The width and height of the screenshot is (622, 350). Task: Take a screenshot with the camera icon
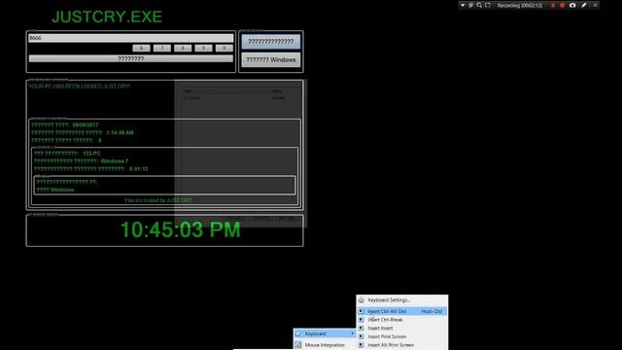[572, 5]
